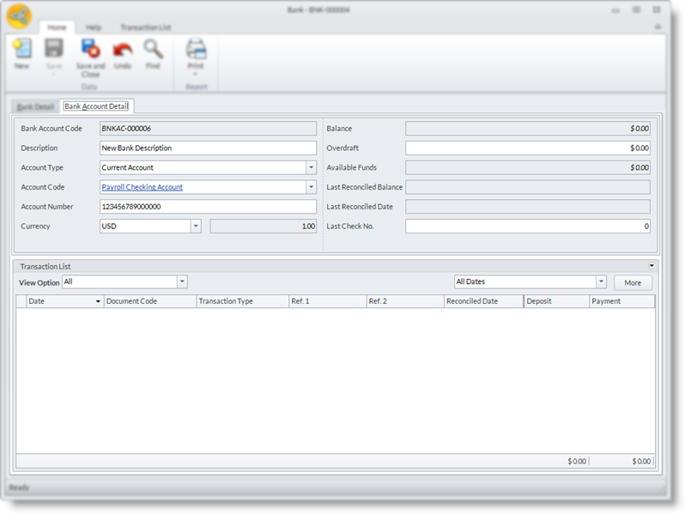The height and width of the screenshot is (514, 685).
Task: Open the Help ribbon tab
Action: 93,27
